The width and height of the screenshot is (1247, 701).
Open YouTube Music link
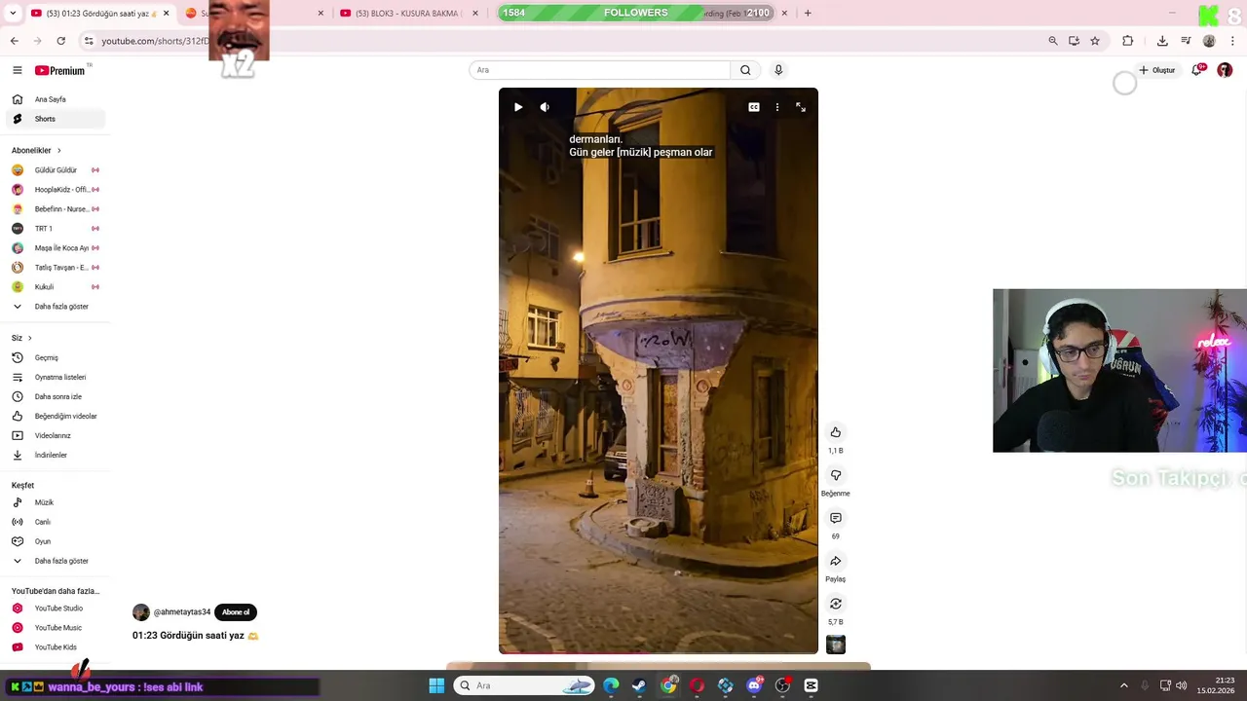tap(56, 628)
